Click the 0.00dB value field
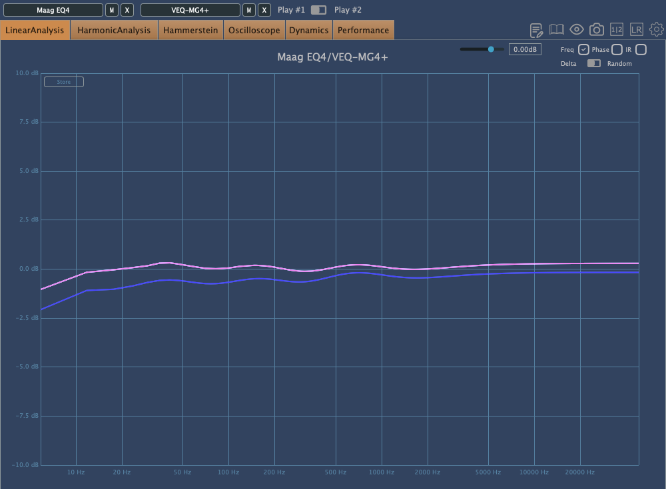The height and width of the screenshot is (489, 666). tap(525, 49)
